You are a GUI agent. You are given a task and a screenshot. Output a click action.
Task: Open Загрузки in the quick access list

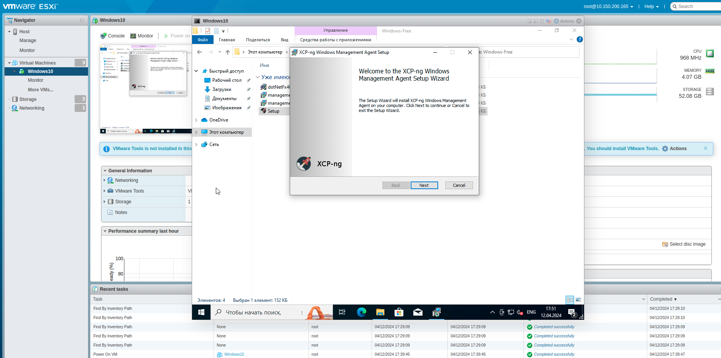tap(222, 89)
